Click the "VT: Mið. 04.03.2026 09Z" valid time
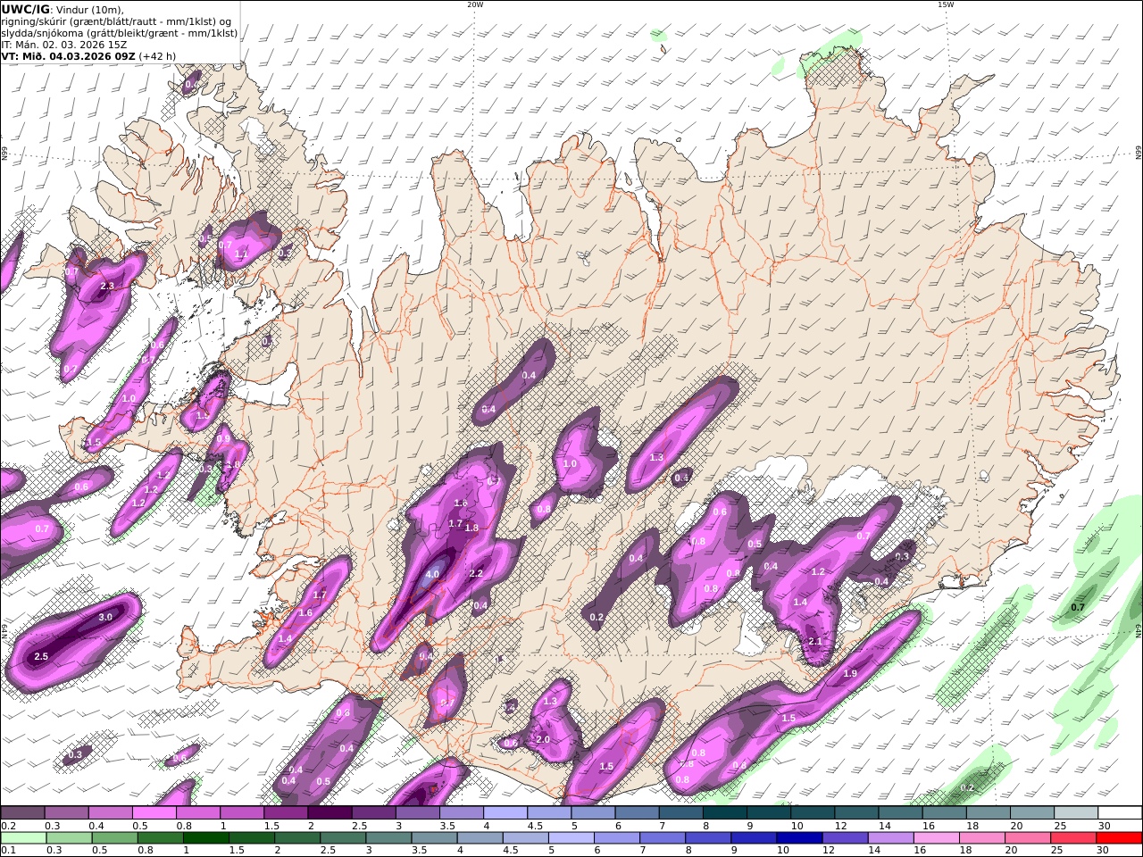The height and width of the screenshot is (857, 1143). (x=68, y=56)
